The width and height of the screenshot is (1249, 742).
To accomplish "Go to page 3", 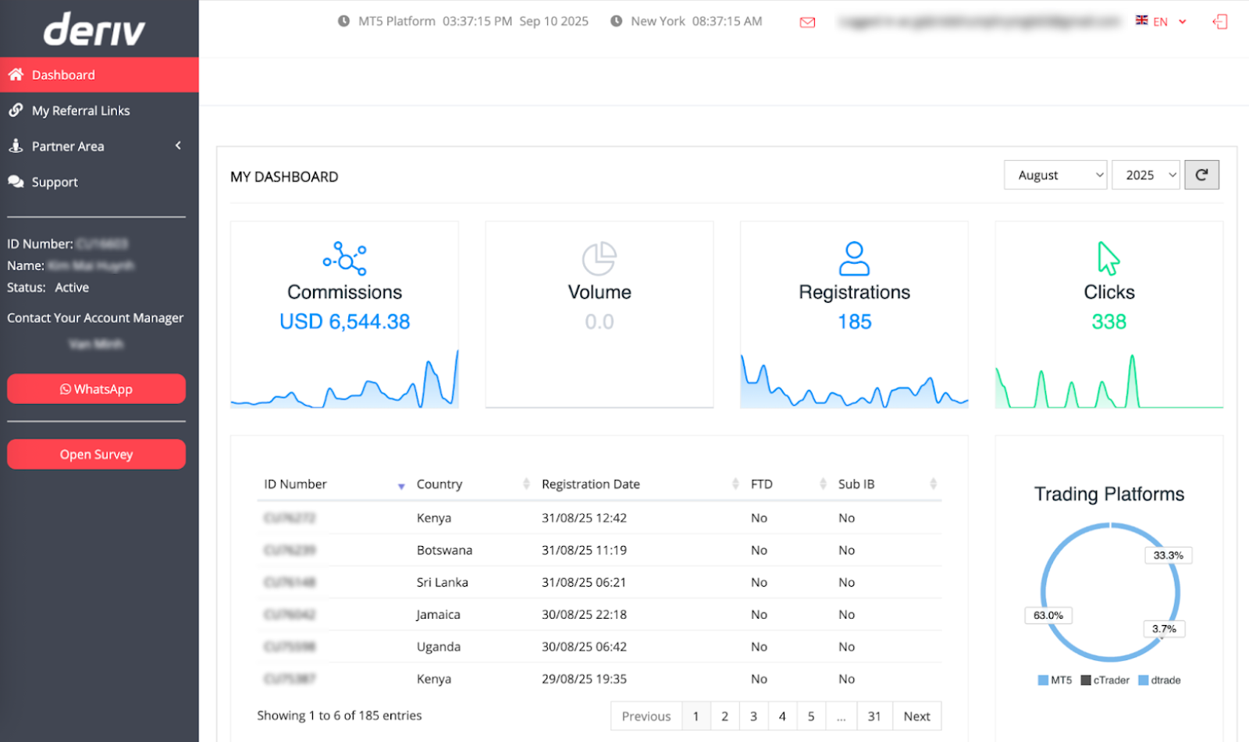I will tap(753, 716).
